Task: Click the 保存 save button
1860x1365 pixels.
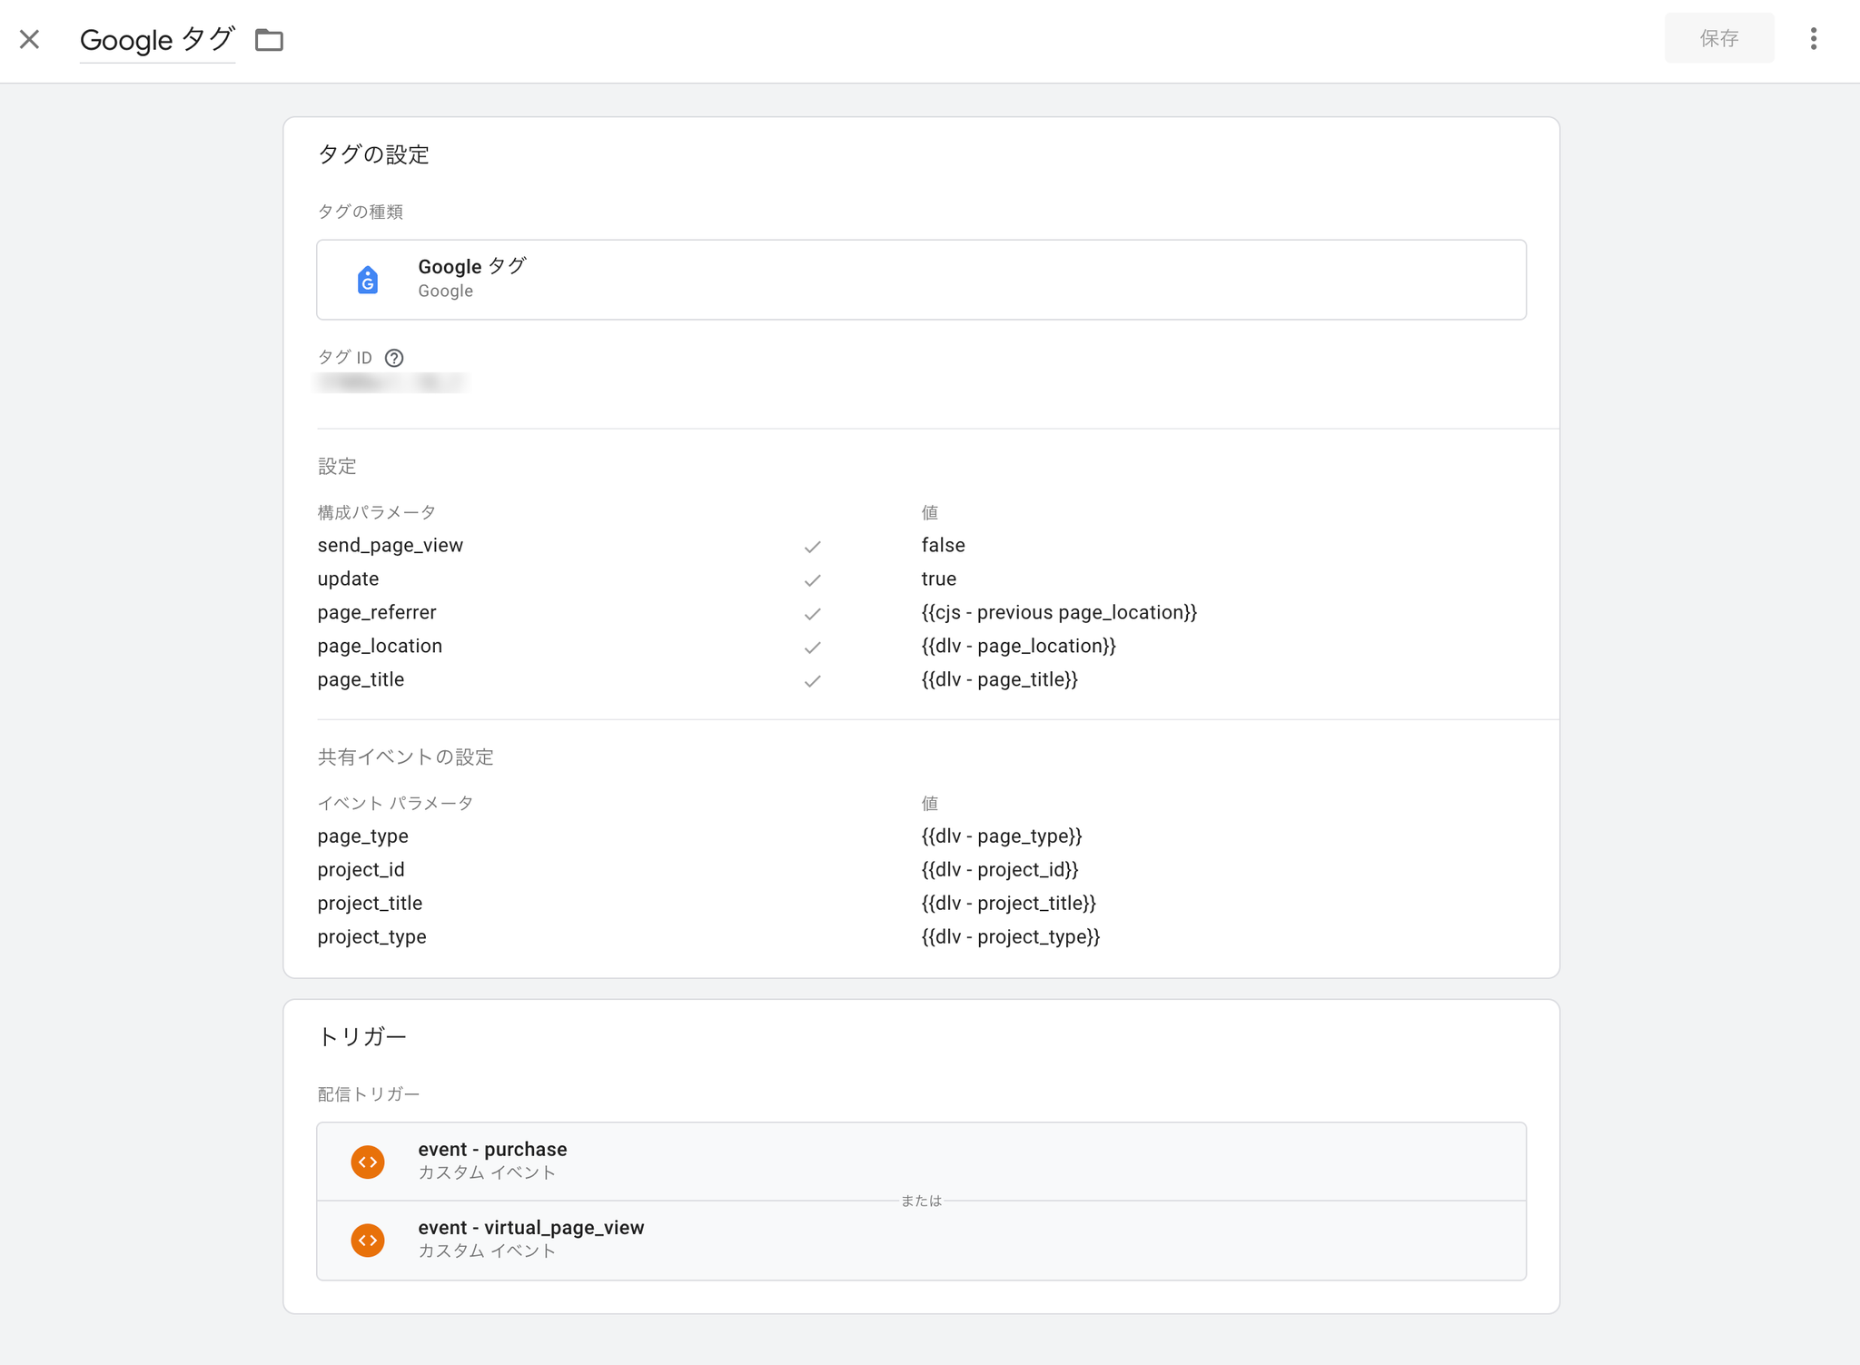Action: pyautogui.click(x=1718, y=38)
